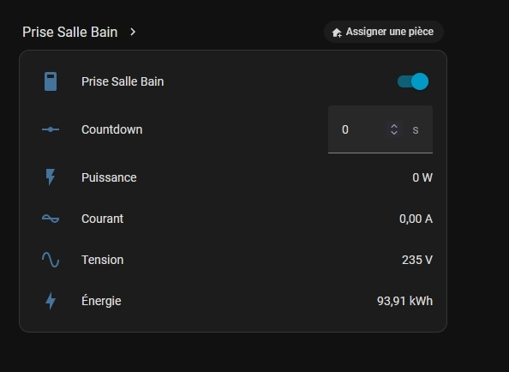The width and height of the screenshot is (509, 372).
Task: Open the Courant entity row label
Action: coord(102,219)
